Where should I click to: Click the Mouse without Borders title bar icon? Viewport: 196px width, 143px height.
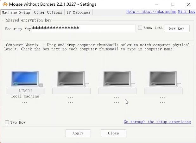(x=4, y=4)
